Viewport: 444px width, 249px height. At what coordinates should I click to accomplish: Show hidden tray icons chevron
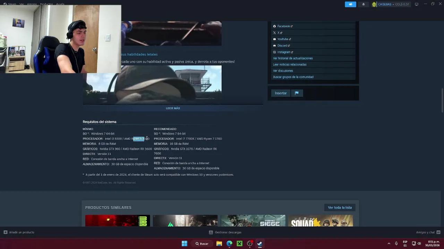click(389, 243)
